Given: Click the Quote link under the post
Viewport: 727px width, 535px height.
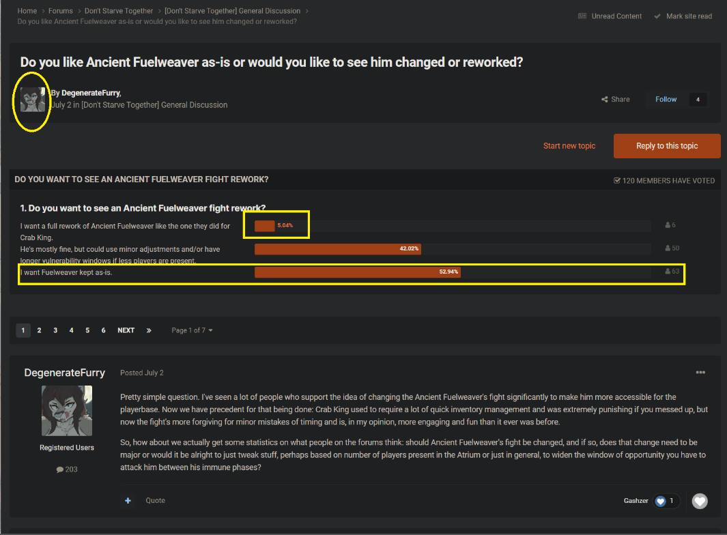Looking at the screenshot, I should (x=155, y=501).
